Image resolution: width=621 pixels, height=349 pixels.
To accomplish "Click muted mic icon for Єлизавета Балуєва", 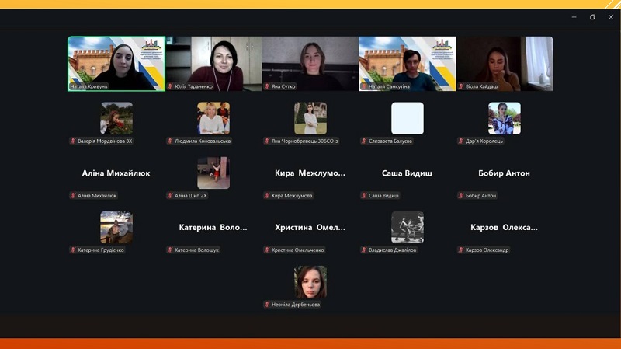I will point(365,141).
